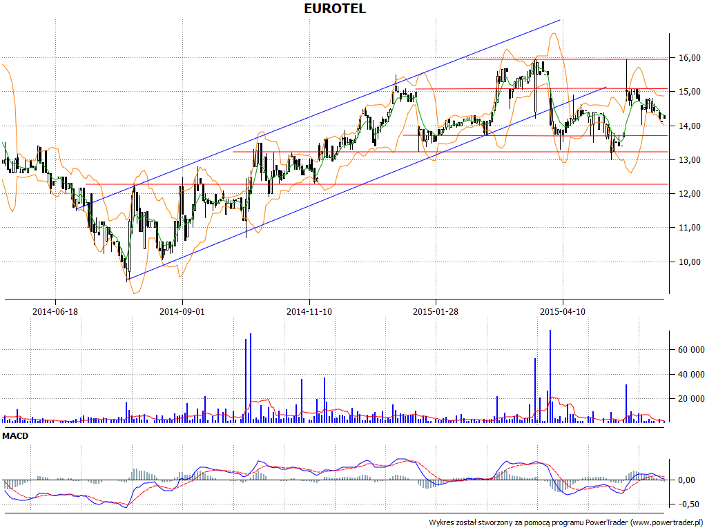Click the 40 000 volume axis label
This screenshot has height=530, width=707.
[x=690, y=374]
